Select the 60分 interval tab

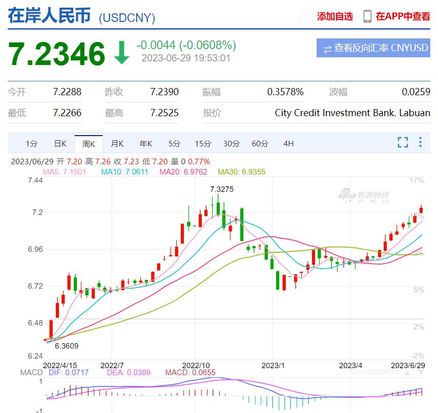(x=260, y=144)
